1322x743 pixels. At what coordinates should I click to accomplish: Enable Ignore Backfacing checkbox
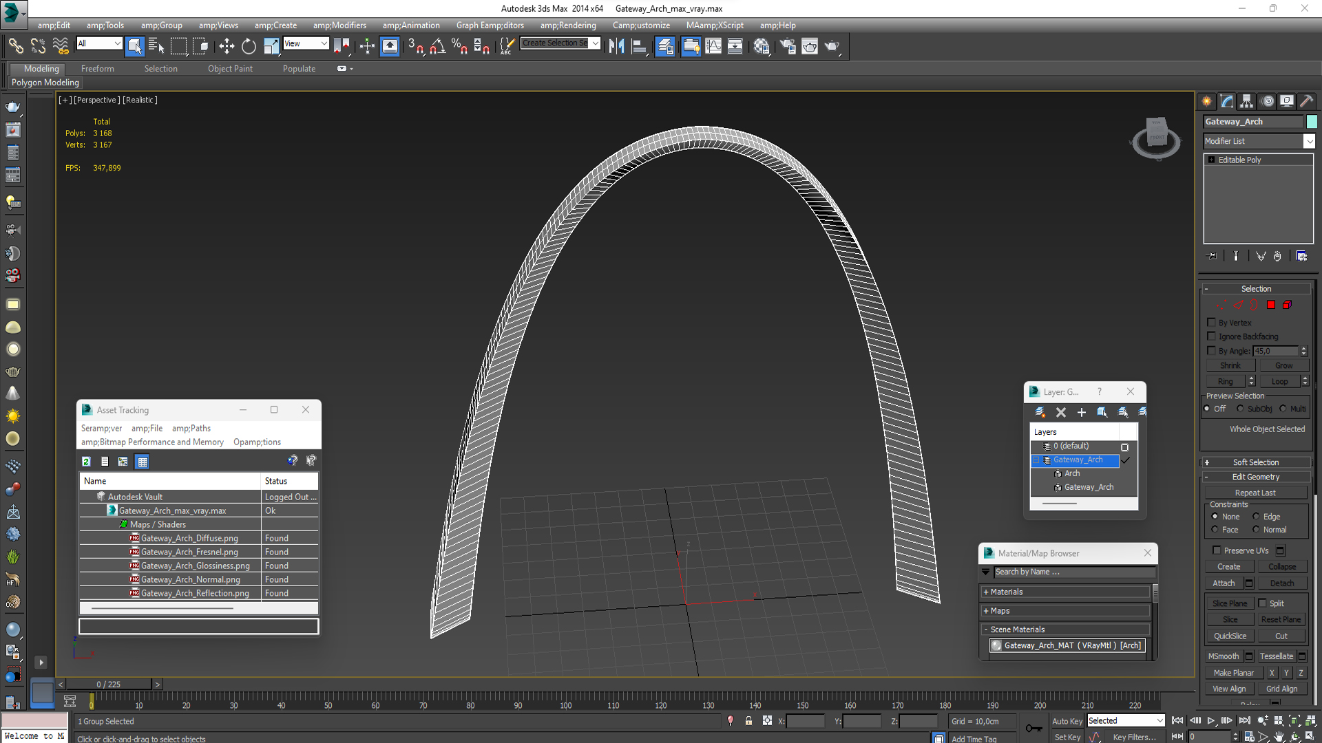(1211, 336)
